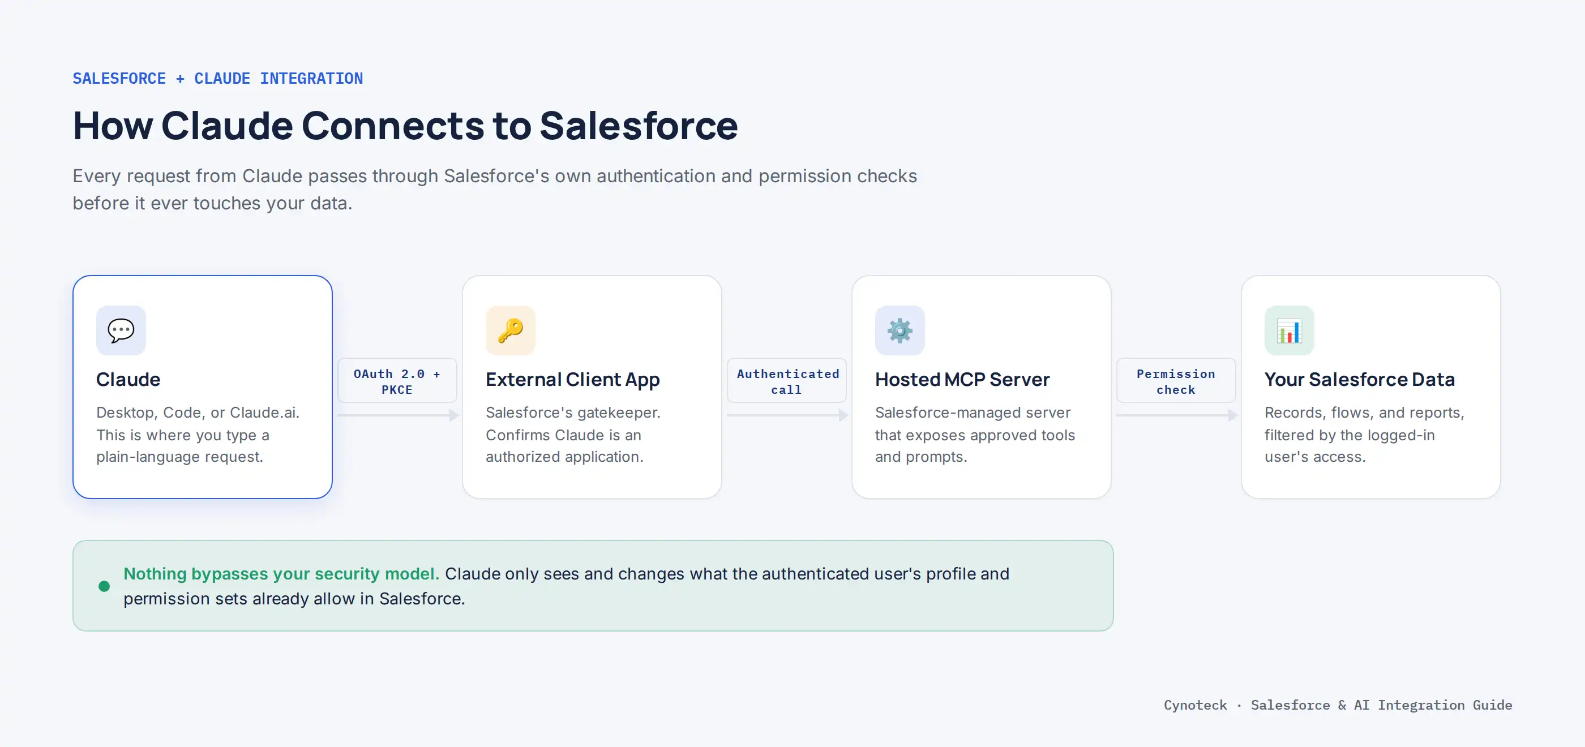This screenshot has height=747, width=1585.
Task: Click the description starting 'Salesforce-managed server'
Action: [x=975, y=435]
